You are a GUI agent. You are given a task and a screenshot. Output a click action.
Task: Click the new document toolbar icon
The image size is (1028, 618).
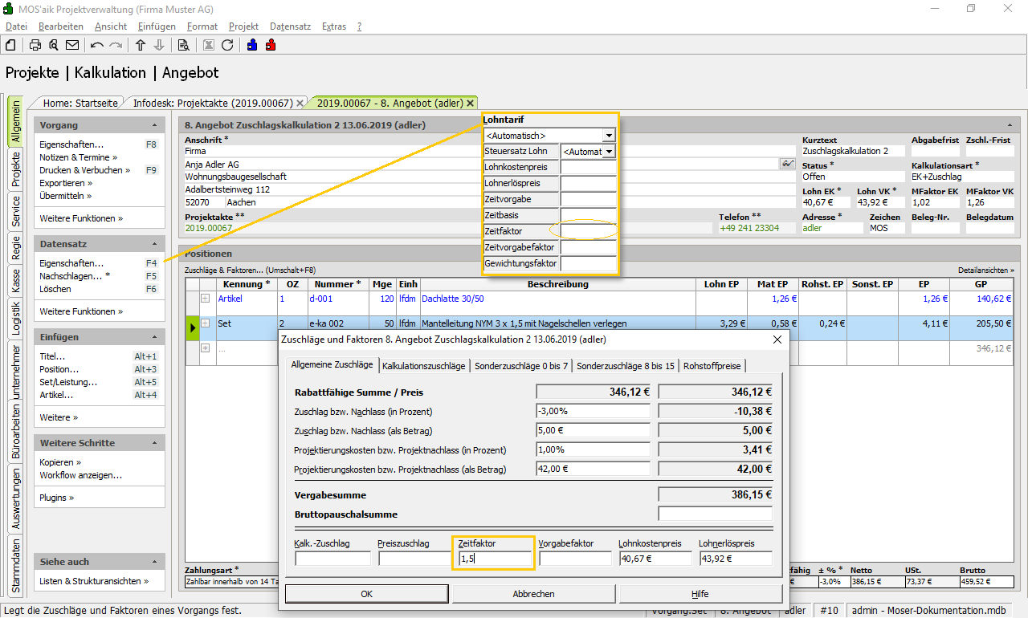11,45
